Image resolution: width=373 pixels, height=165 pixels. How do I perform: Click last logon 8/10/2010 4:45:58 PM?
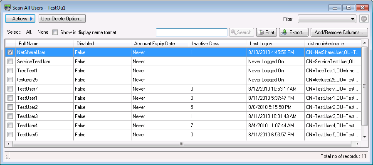[x=276, y=52]
